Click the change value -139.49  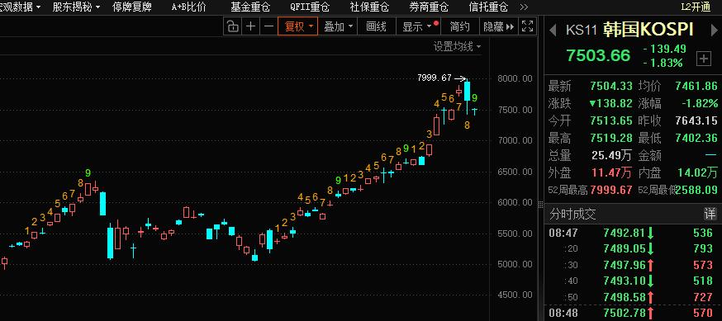[x=665, y=49]
